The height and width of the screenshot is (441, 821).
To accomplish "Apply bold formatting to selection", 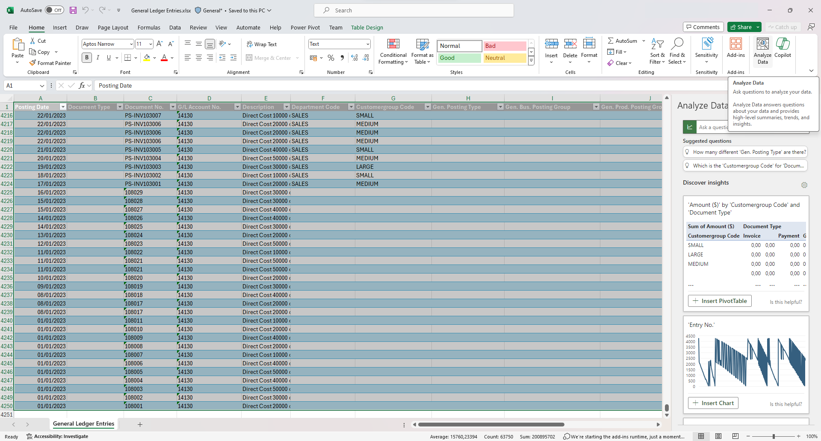I will (86, 57).
